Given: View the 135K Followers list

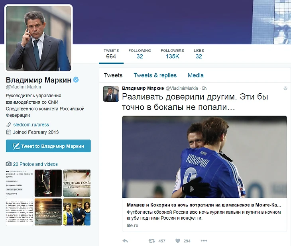Looking at the screenshot, I should (x=173, y=54).
